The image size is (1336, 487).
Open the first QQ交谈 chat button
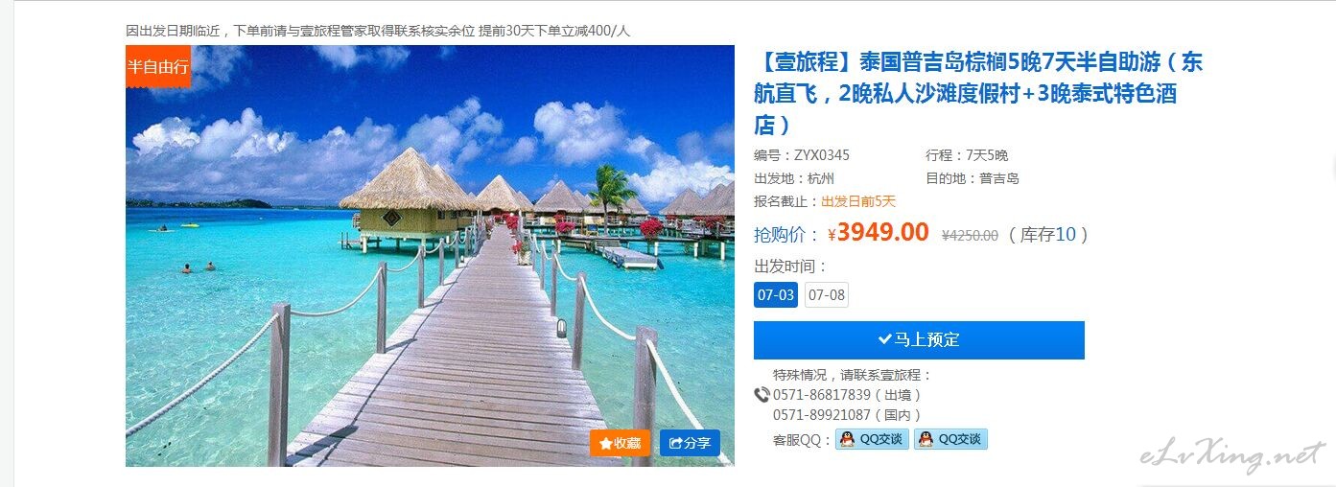click(x=872, y=439)
